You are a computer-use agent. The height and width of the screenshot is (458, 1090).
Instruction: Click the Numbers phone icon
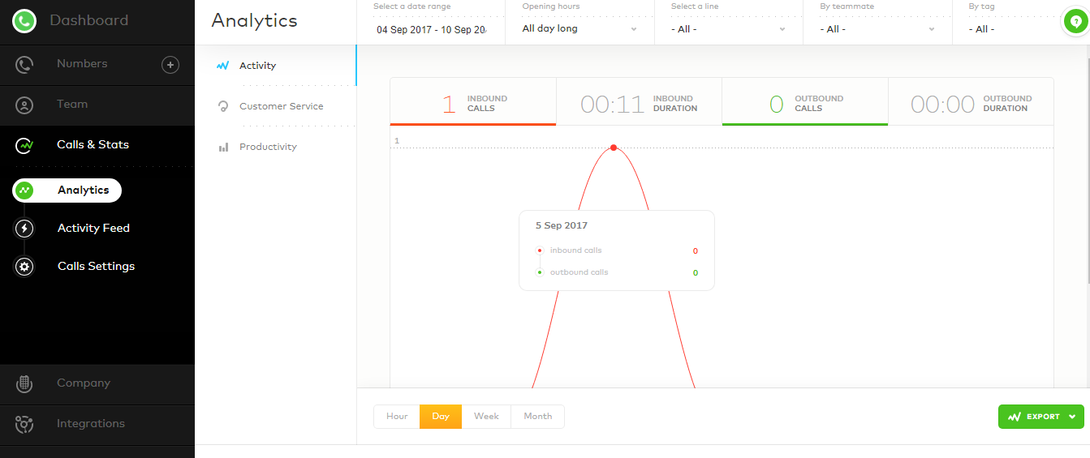pyautogui.click(x=24, y=64)
